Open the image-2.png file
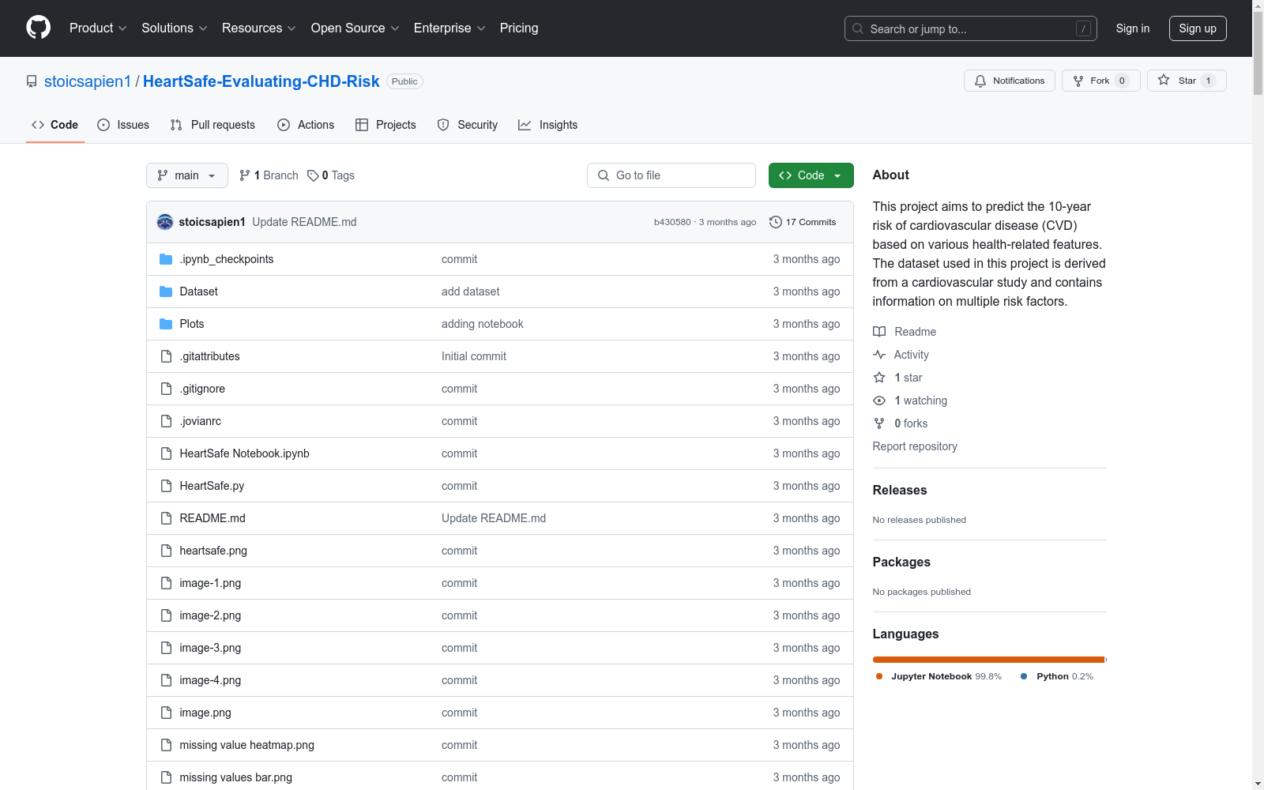This screenshot has width=1264, height=790. (210, 615)
